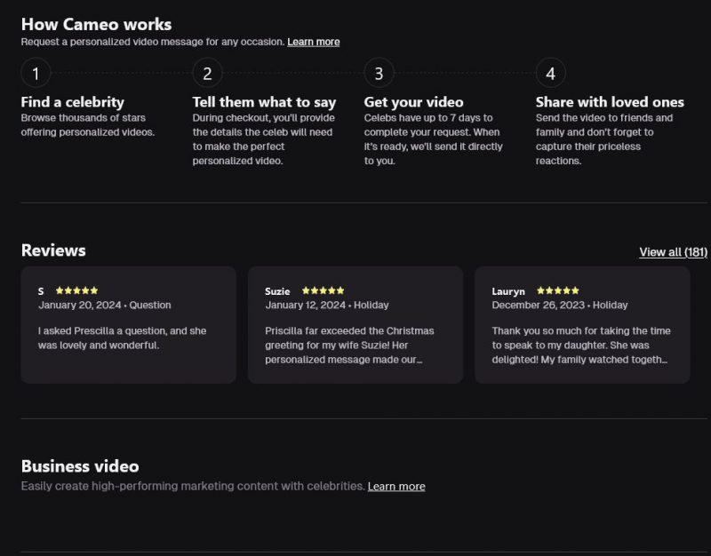Select the Find a celebrity heading
Viewport: 711px width, 556px height.
(73, 102)
